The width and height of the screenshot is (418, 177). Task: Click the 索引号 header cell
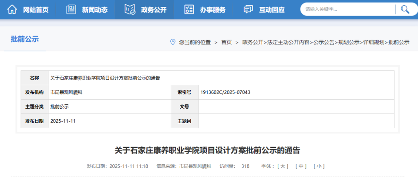[x=185, y=92]
